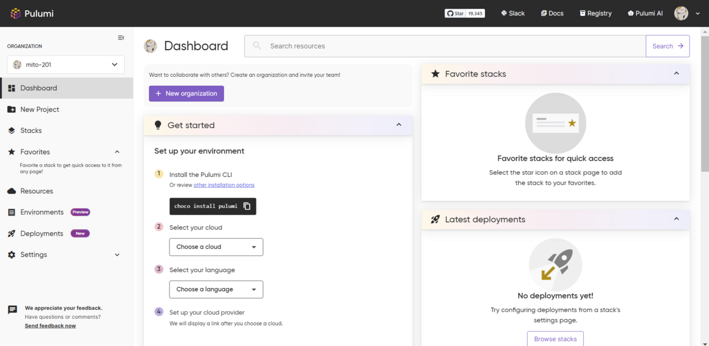Click the Search resources input field

point(445,46)
